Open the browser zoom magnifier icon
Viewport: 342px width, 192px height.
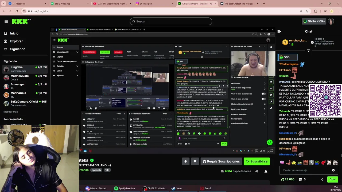(x=301, y=11)
